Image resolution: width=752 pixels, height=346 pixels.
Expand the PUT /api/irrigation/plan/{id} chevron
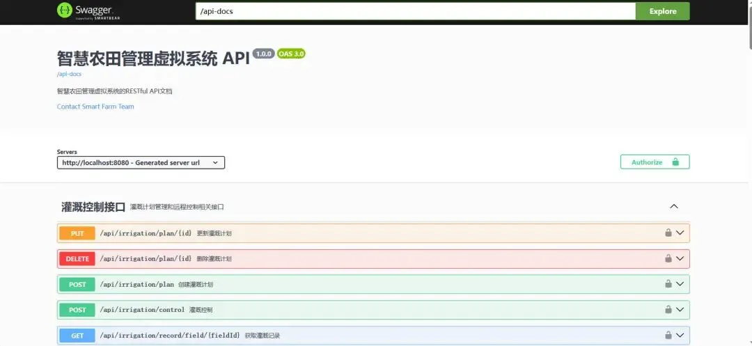(680, 233)
